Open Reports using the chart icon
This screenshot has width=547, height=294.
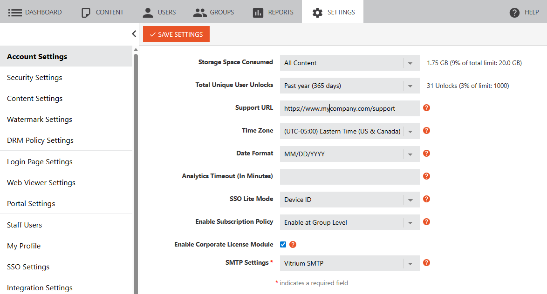[259, 12]
